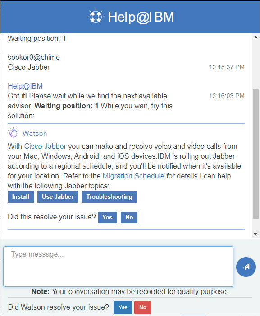Image resolution: width=260 pixels, height=316 pixels.
Task: Choose the Use Jabber topic
Action: click(58, 197)
